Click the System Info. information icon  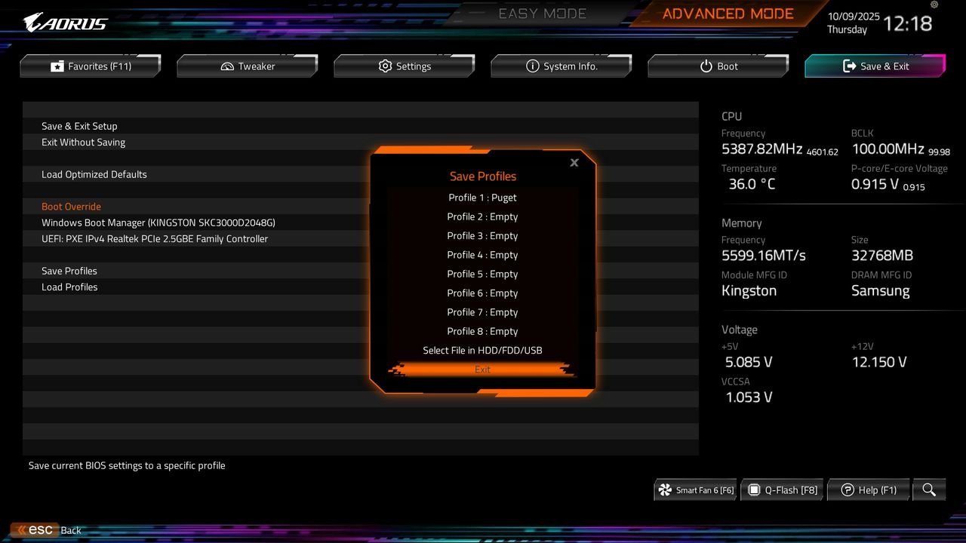pos(534,66)
